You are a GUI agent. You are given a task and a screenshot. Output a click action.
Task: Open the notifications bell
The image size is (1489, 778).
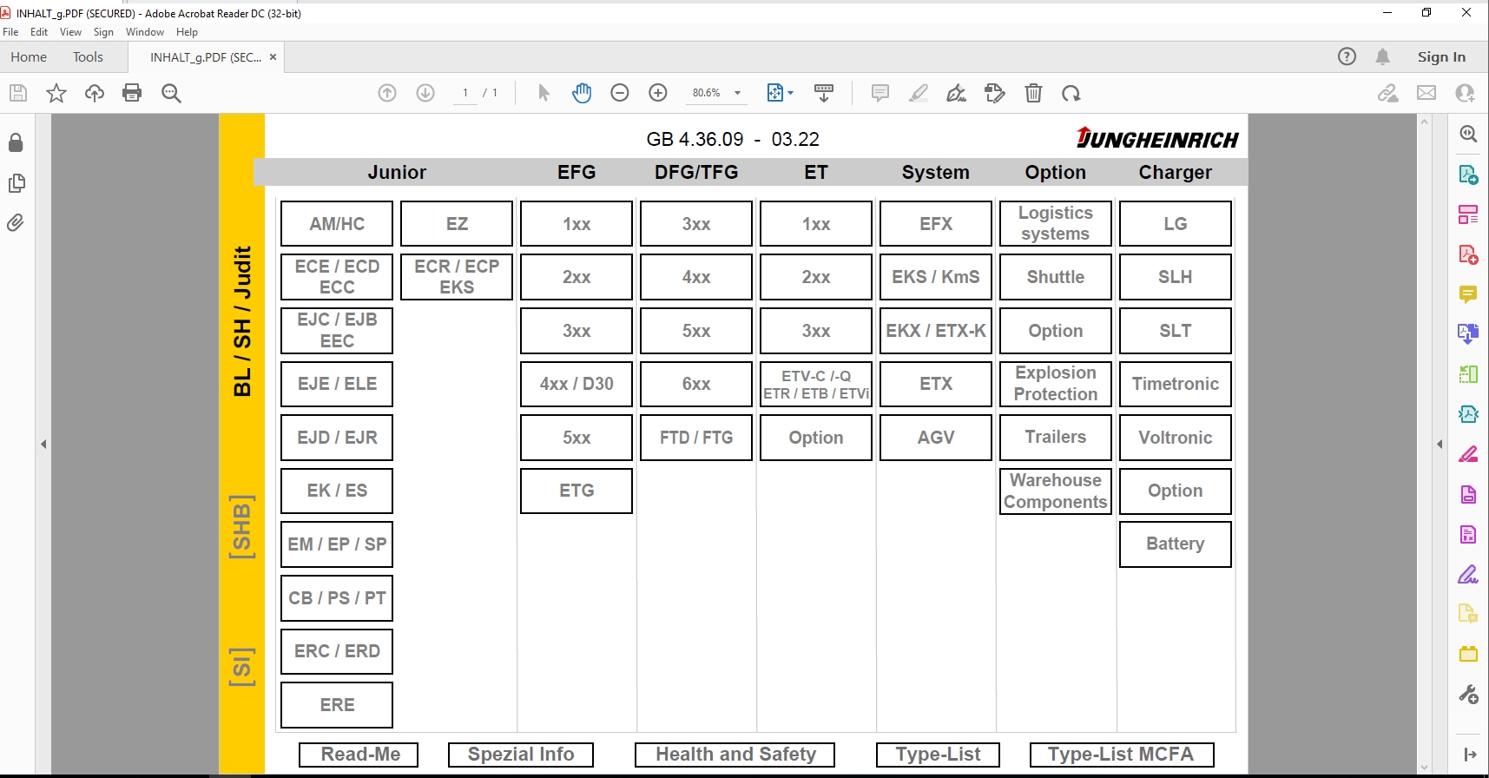click(1383, 56)
